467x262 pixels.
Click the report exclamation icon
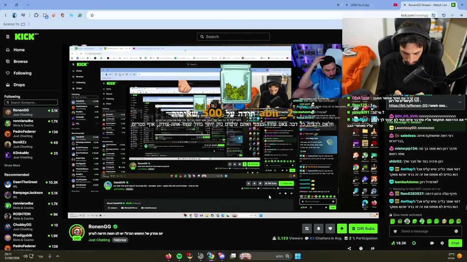361,249
